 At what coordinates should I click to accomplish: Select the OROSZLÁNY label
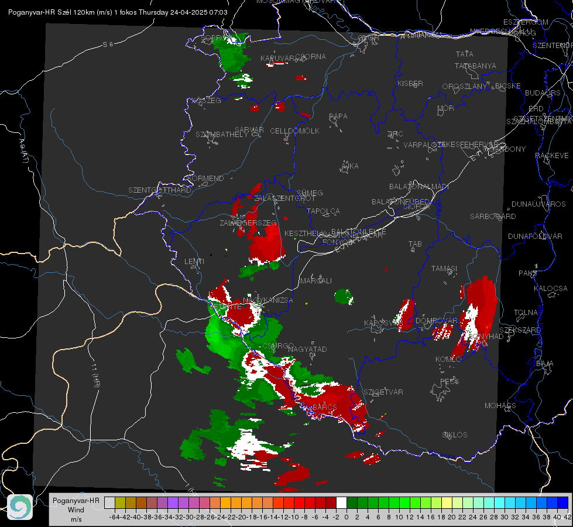coord(465,87)
